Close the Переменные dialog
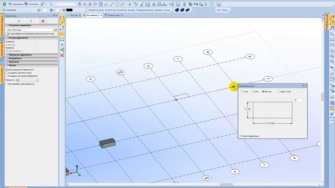 tap(306, 86)
